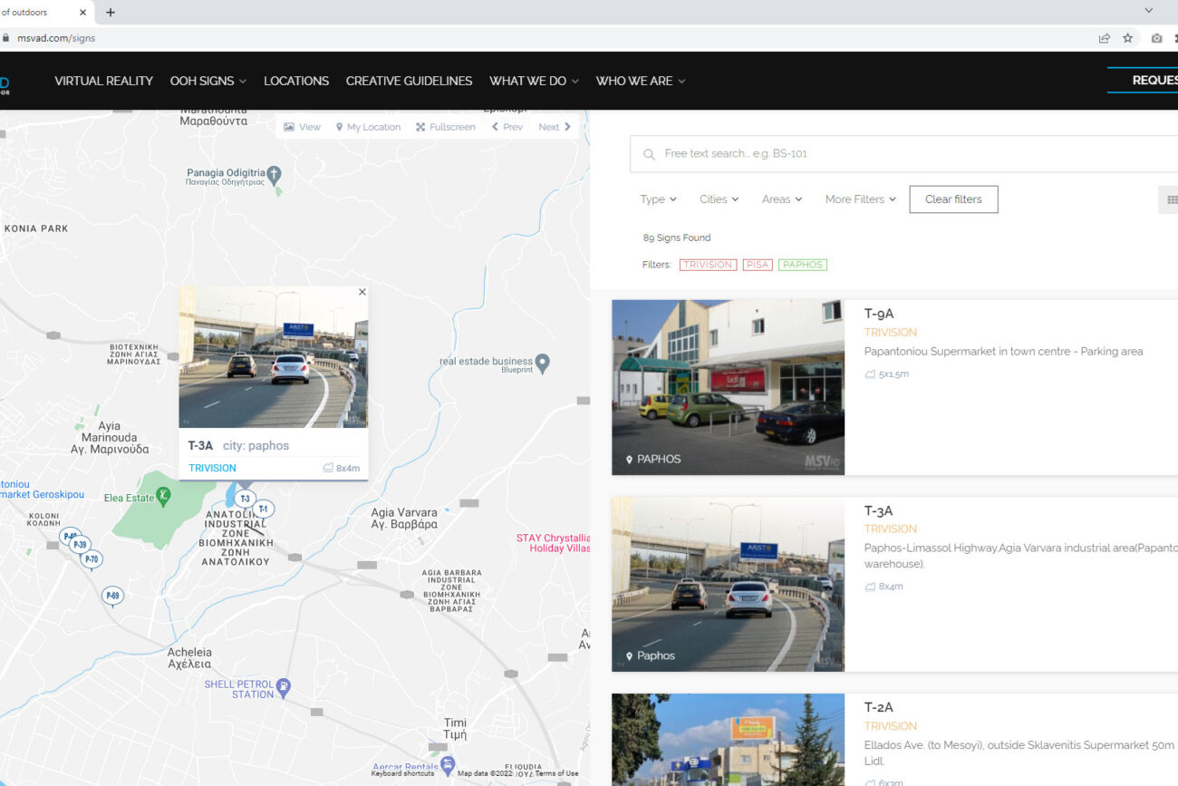
Task: Expand the More Filters dropdown
Action: coord(860,199)
